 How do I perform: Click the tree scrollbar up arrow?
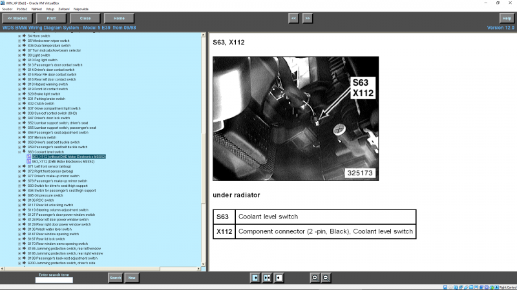(x=203, y=35)
